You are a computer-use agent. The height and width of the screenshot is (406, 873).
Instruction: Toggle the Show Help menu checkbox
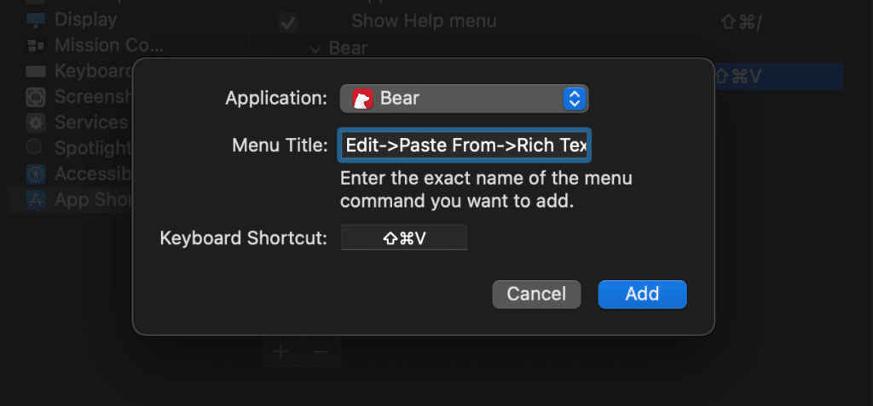point(288,23)
